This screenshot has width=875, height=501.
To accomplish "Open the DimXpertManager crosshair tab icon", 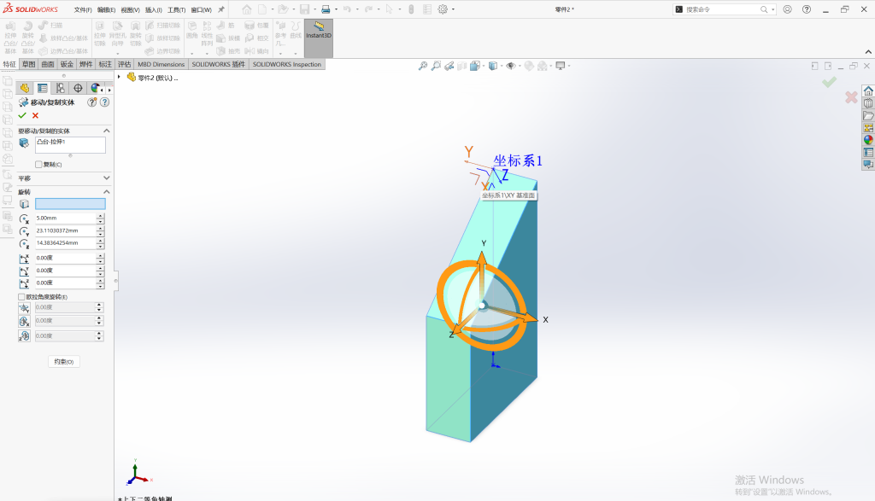I will click(78, 88).
